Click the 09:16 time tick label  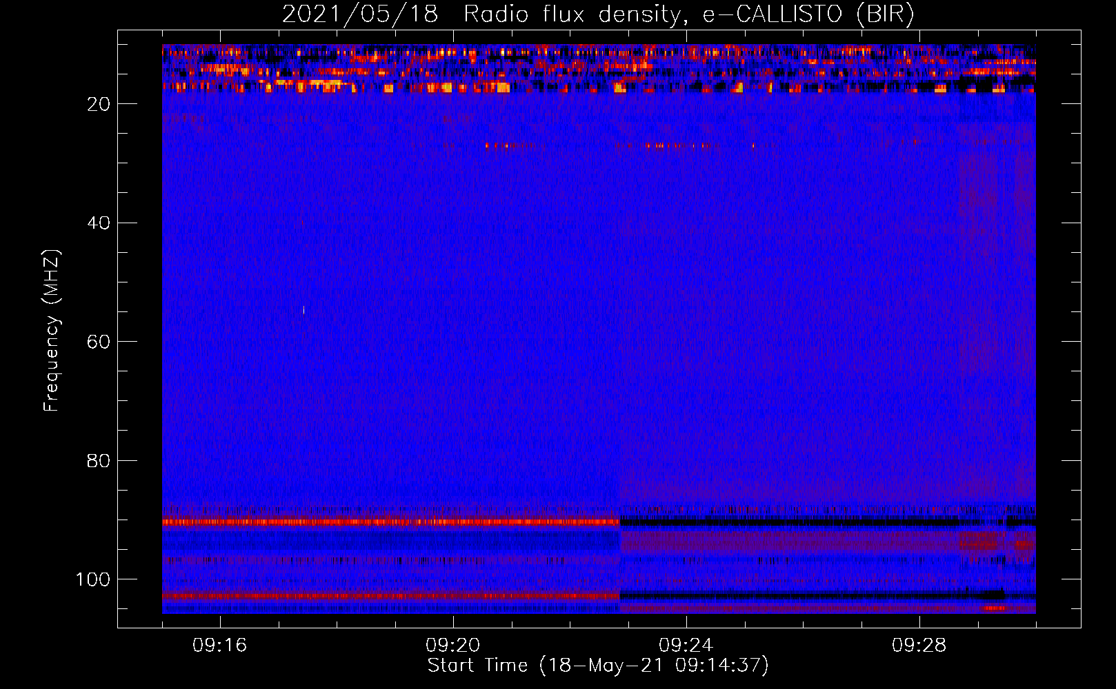pyautogui.click(x=219, y=646)
